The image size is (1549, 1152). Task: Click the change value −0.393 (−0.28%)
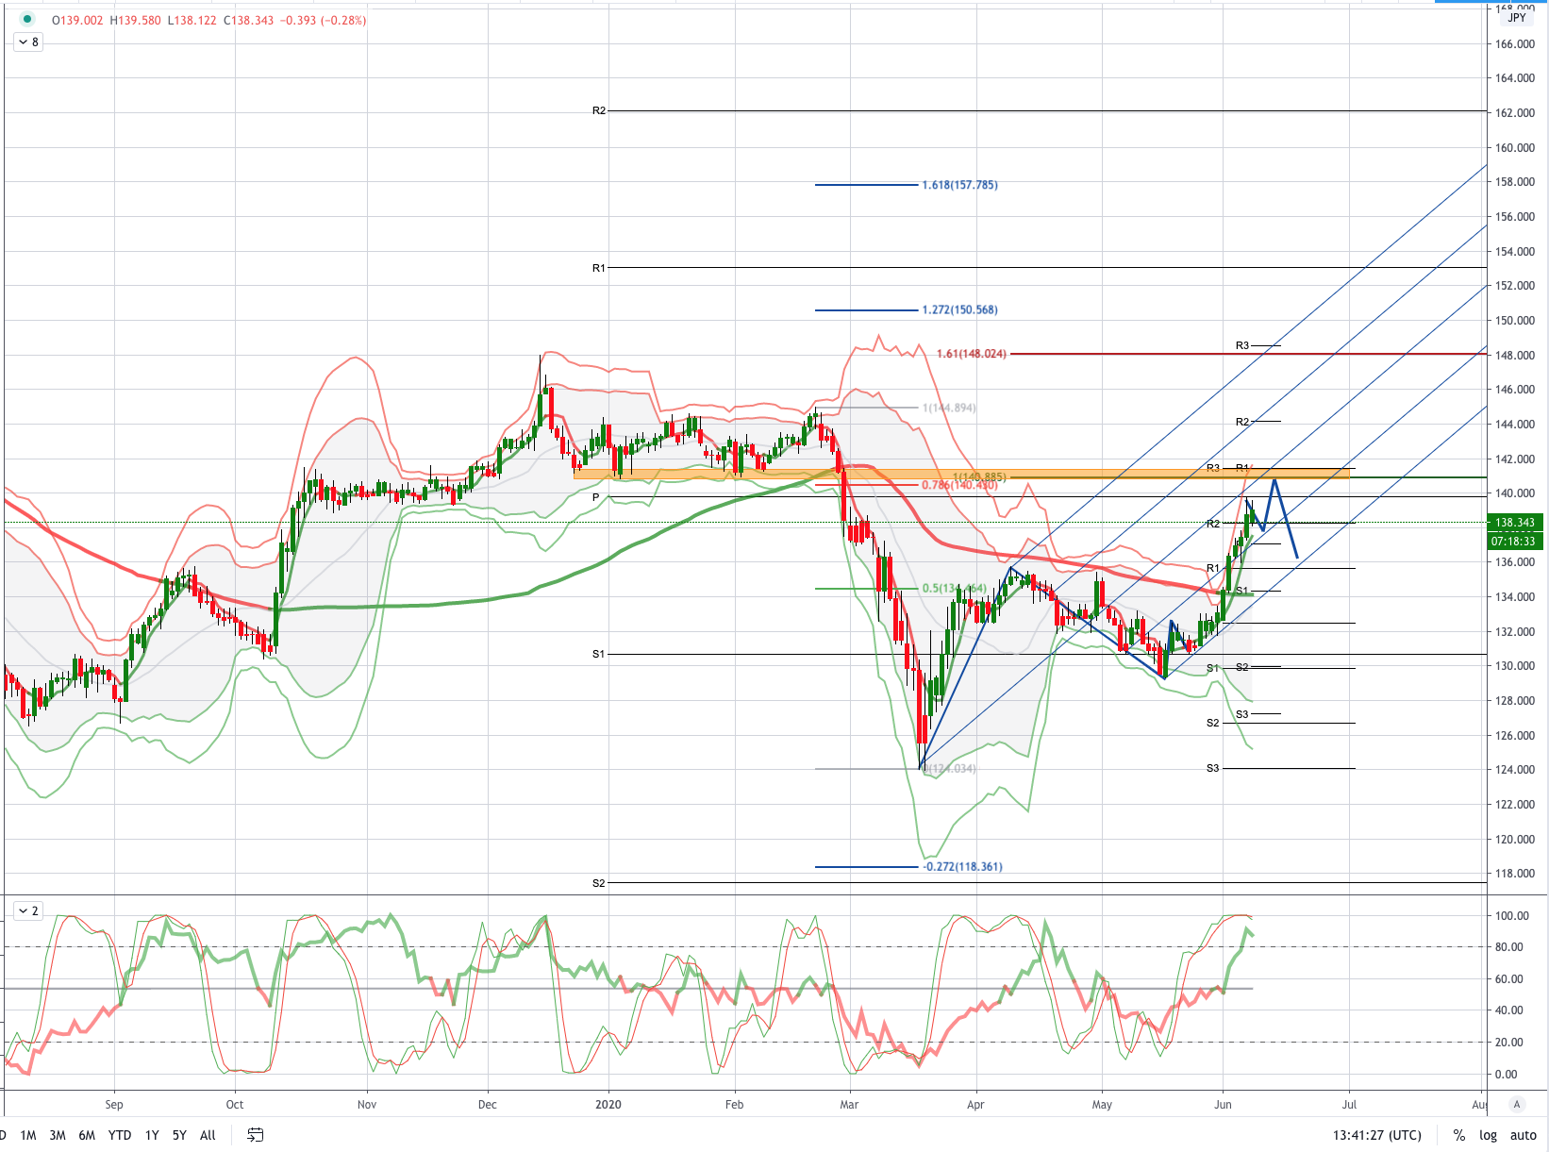point(323,20)
